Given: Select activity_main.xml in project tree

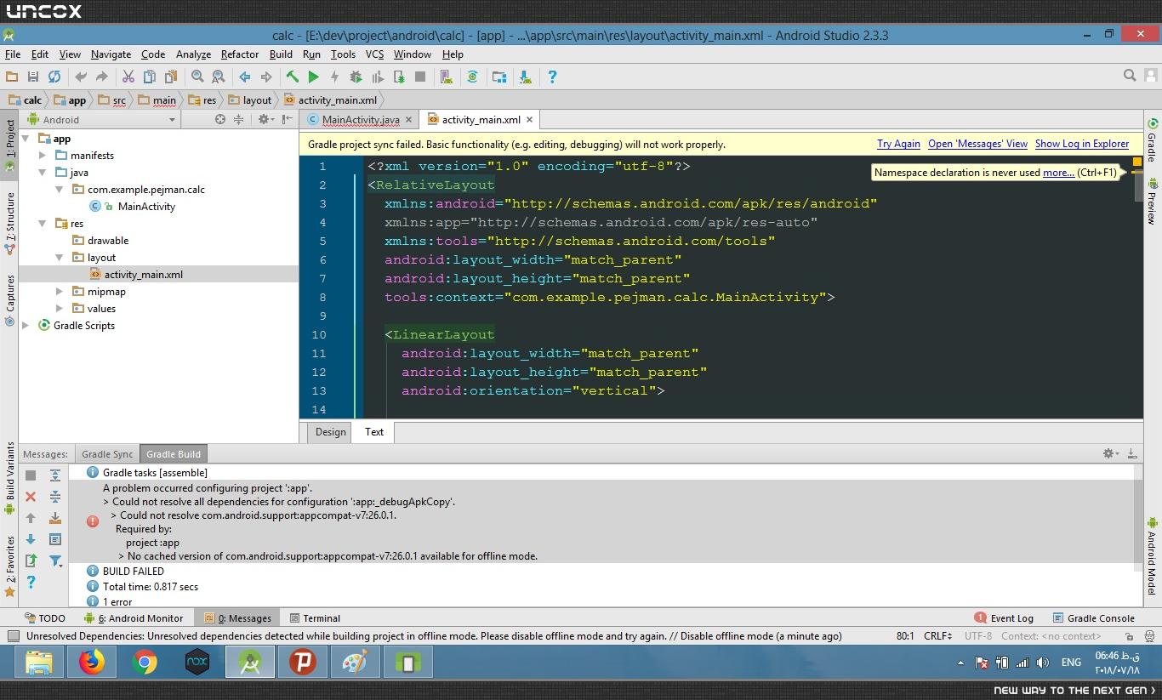Looking at the screenshot, I should tap(143, 275).
